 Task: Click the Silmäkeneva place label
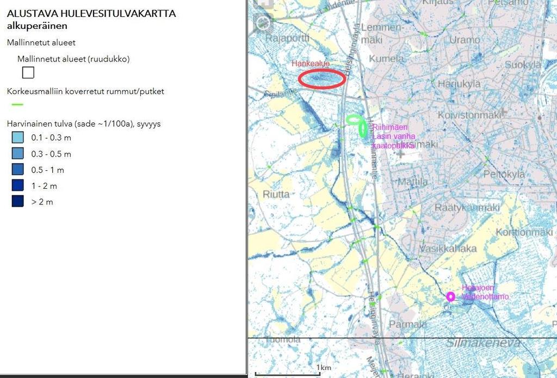(483, 343)
